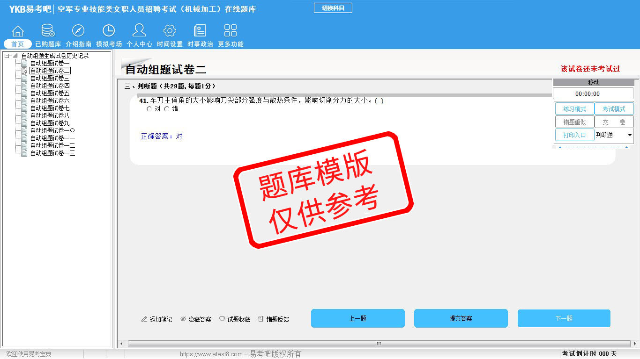640x359 pixels.
Task: Click the 移动 panel header bar
Action: (594, 82)
